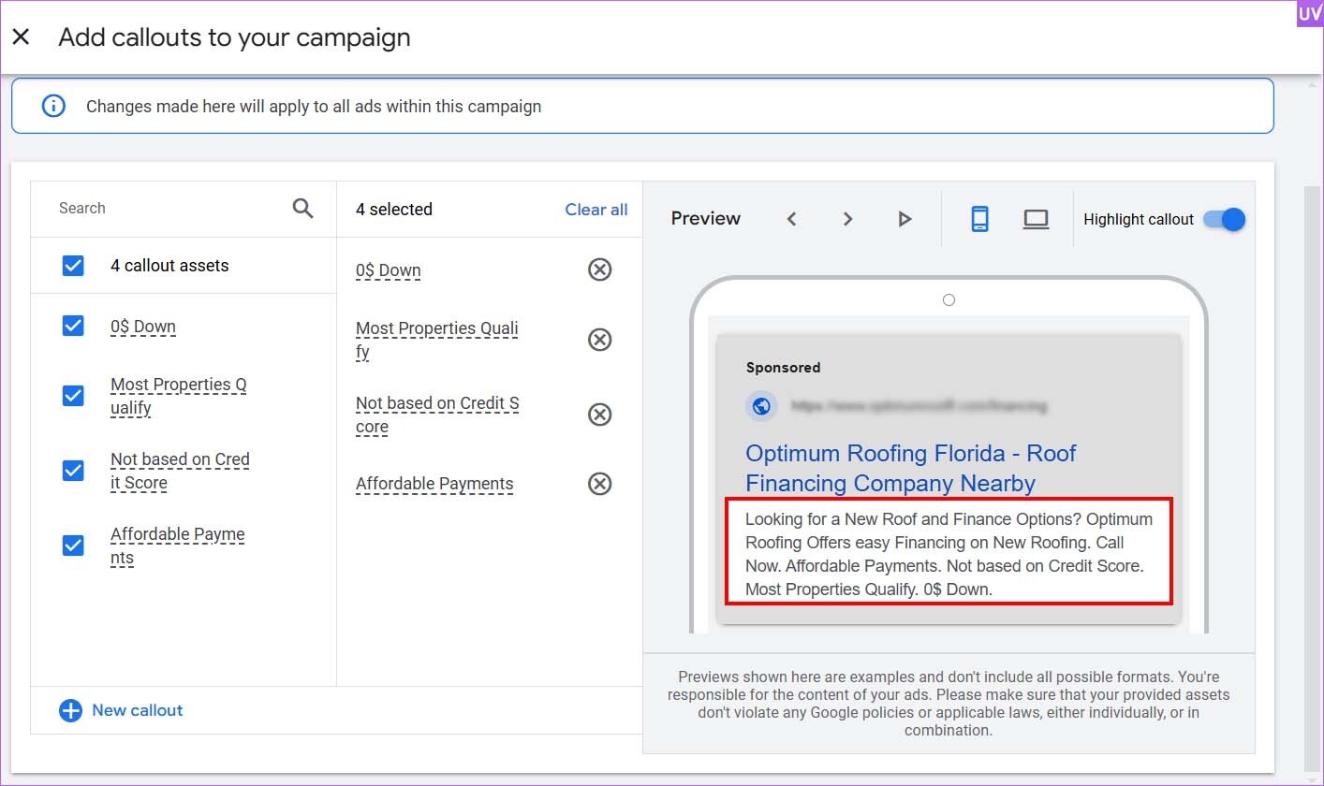Viewport: 1324px width, 786px height.
Task: Click the globe icon in the ad preview
Action: [761, 406]
